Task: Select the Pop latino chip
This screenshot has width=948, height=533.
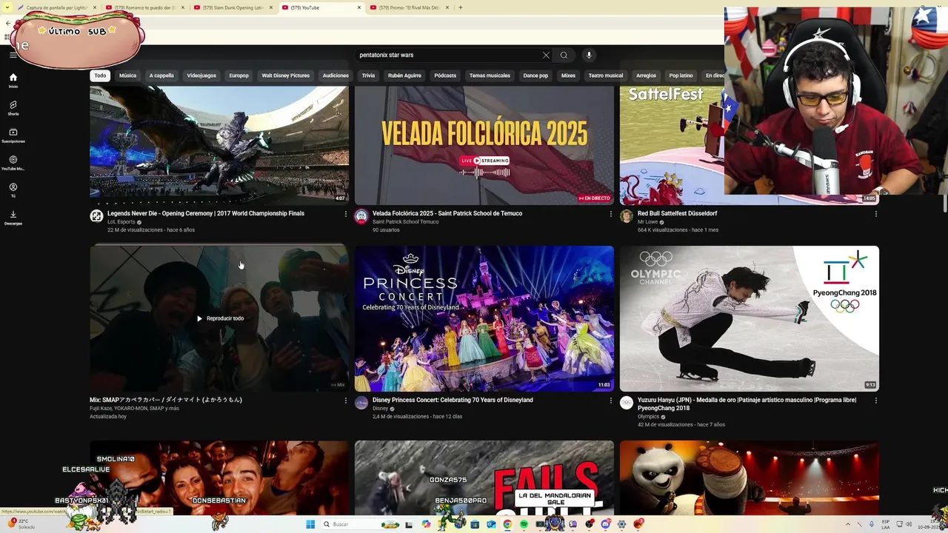Action: (681, 76)
